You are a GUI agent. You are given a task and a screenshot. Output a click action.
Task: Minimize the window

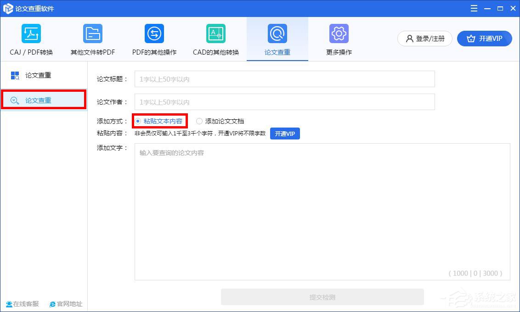coord(487,9)
